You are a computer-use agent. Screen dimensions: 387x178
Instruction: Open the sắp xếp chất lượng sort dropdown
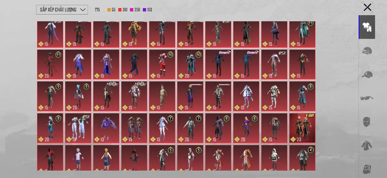62,10
